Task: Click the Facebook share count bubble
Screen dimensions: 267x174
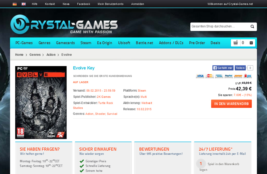Action: [x=250, y=68]
